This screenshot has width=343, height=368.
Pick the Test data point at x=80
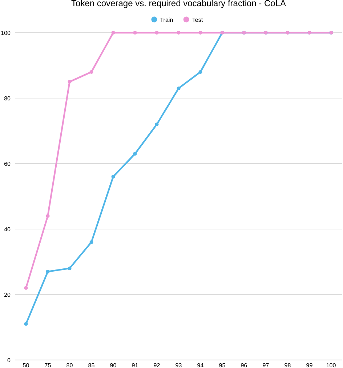tap(69, 82)
